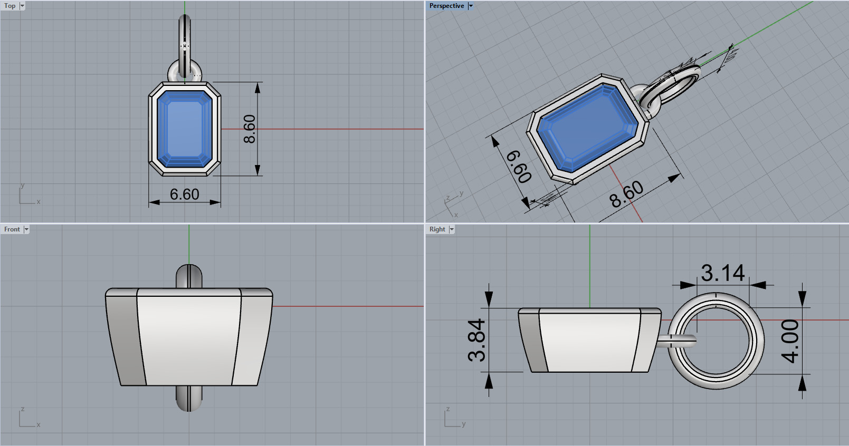
Task: Activate the Front viewport title label
Action: [x=12, y=229]
